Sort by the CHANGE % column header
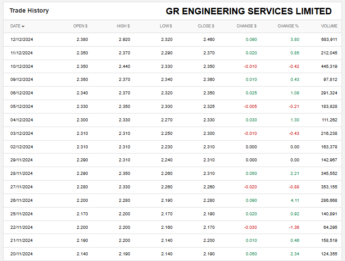The image size is (345, 261). coord(288,26)
